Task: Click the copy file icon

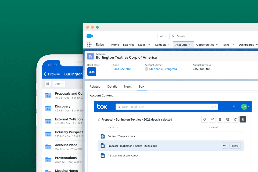Action: coord(228,119)
